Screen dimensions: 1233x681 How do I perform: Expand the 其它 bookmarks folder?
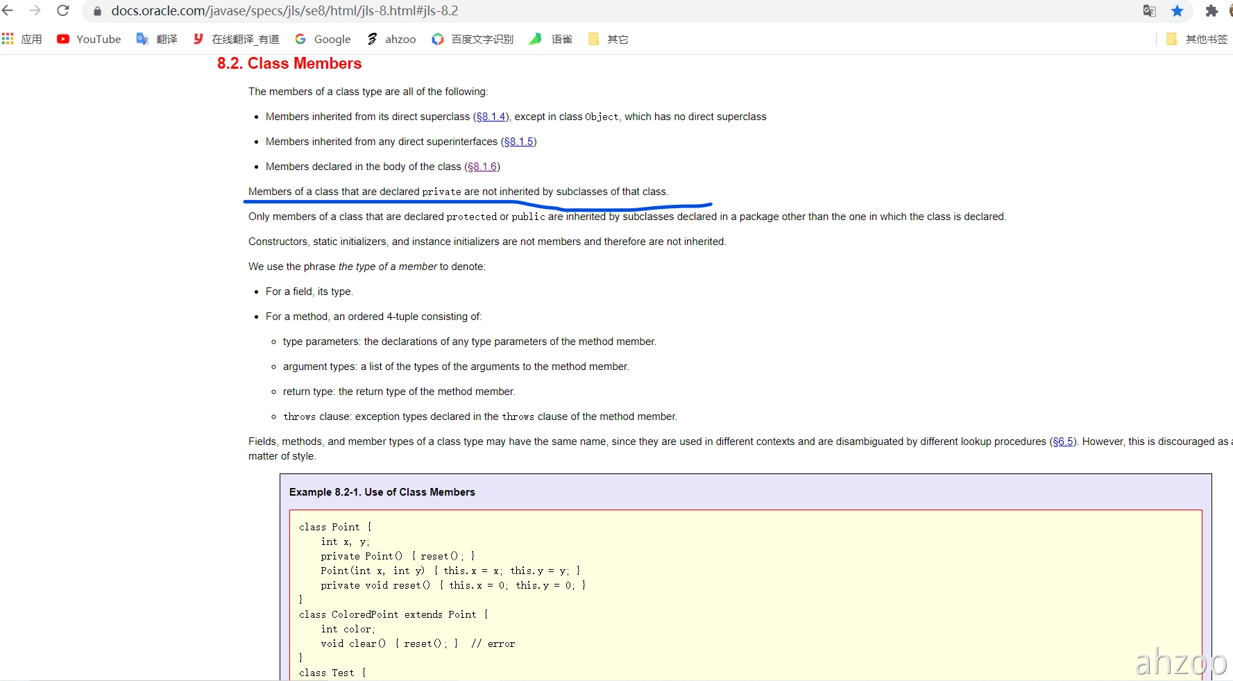[x=608, y=39]
